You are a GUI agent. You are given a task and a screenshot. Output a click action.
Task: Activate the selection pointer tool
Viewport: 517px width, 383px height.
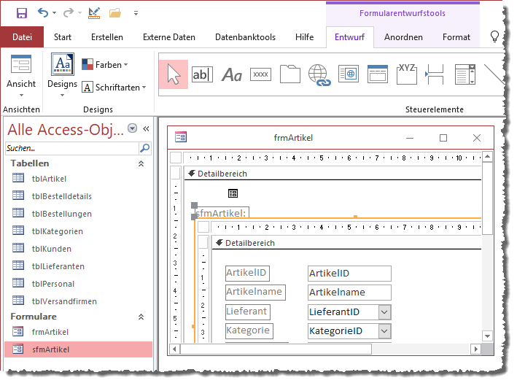(x=174, y=74)
